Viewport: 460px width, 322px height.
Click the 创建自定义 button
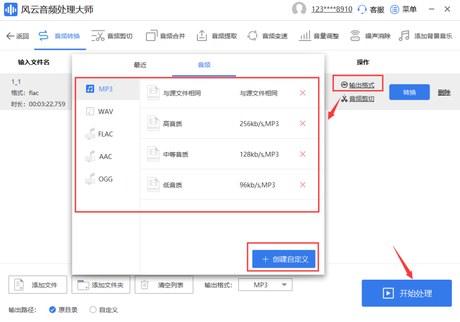point(284,259)
